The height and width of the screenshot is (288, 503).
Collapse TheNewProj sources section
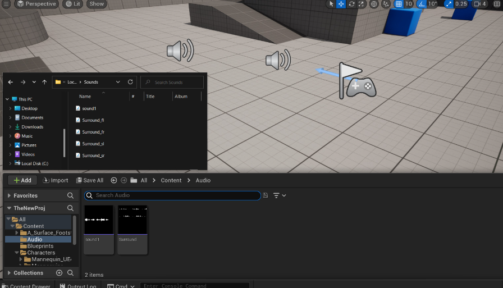pos(9,208)
